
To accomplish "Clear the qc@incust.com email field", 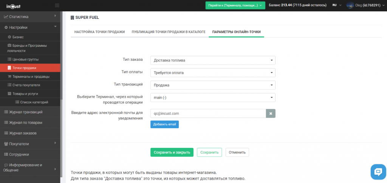I will (271, 113).
